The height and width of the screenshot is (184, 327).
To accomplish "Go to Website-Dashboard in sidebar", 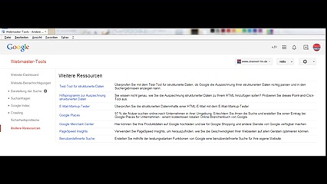I will click(x=25, y=75).
